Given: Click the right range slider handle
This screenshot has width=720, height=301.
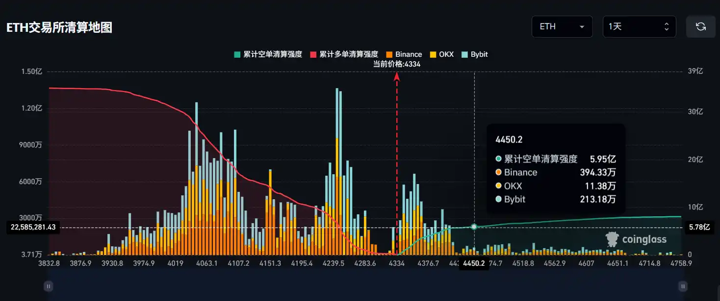Looking at the screenshot, I should (x=683, y=286).
